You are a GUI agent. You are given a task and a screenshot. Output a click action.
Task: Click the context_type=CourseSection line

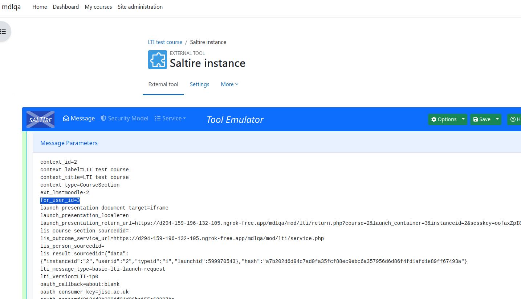point(80,185)
